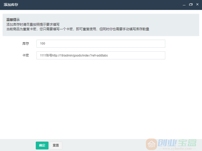This screenshot has width=202, height=151.
Task: Click the hint line starting with 当前商品为重复卡密
Action: [78, 29]
